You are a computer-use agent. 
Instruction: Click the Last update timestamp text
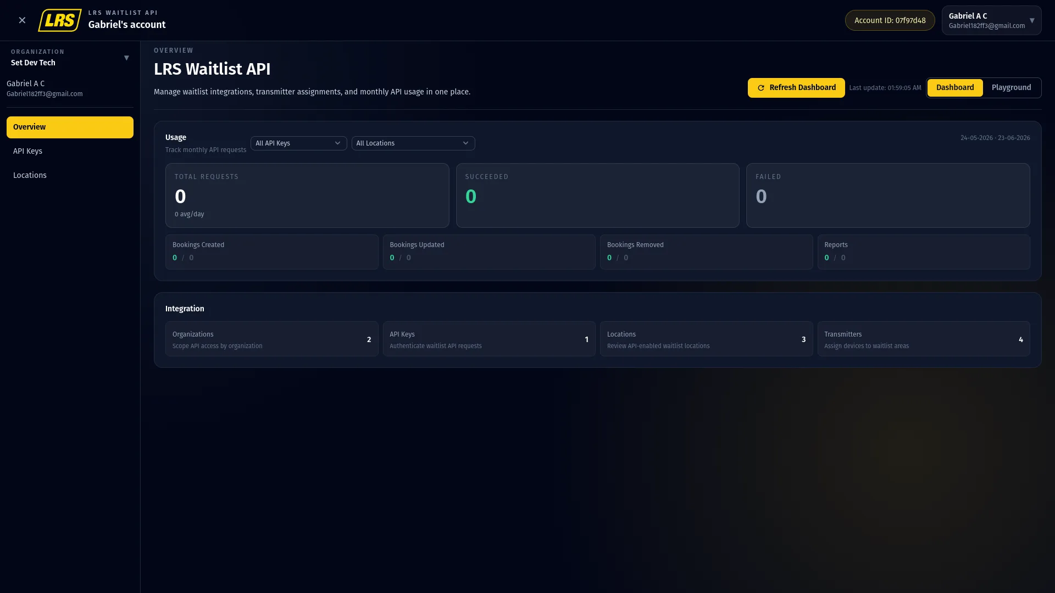885,88
